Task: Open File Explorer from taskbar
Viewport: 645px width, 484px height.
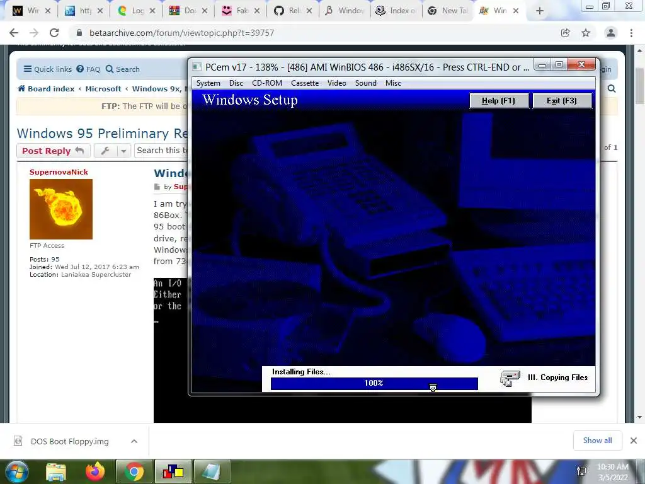Action: (56, 472)
